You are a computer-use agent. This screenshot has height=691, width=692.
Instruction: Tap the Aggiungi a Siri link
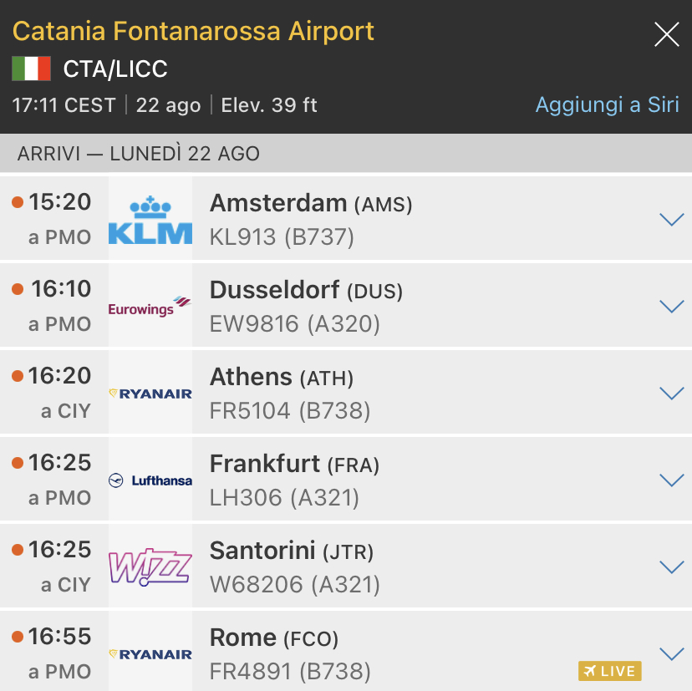coord(607,105)
